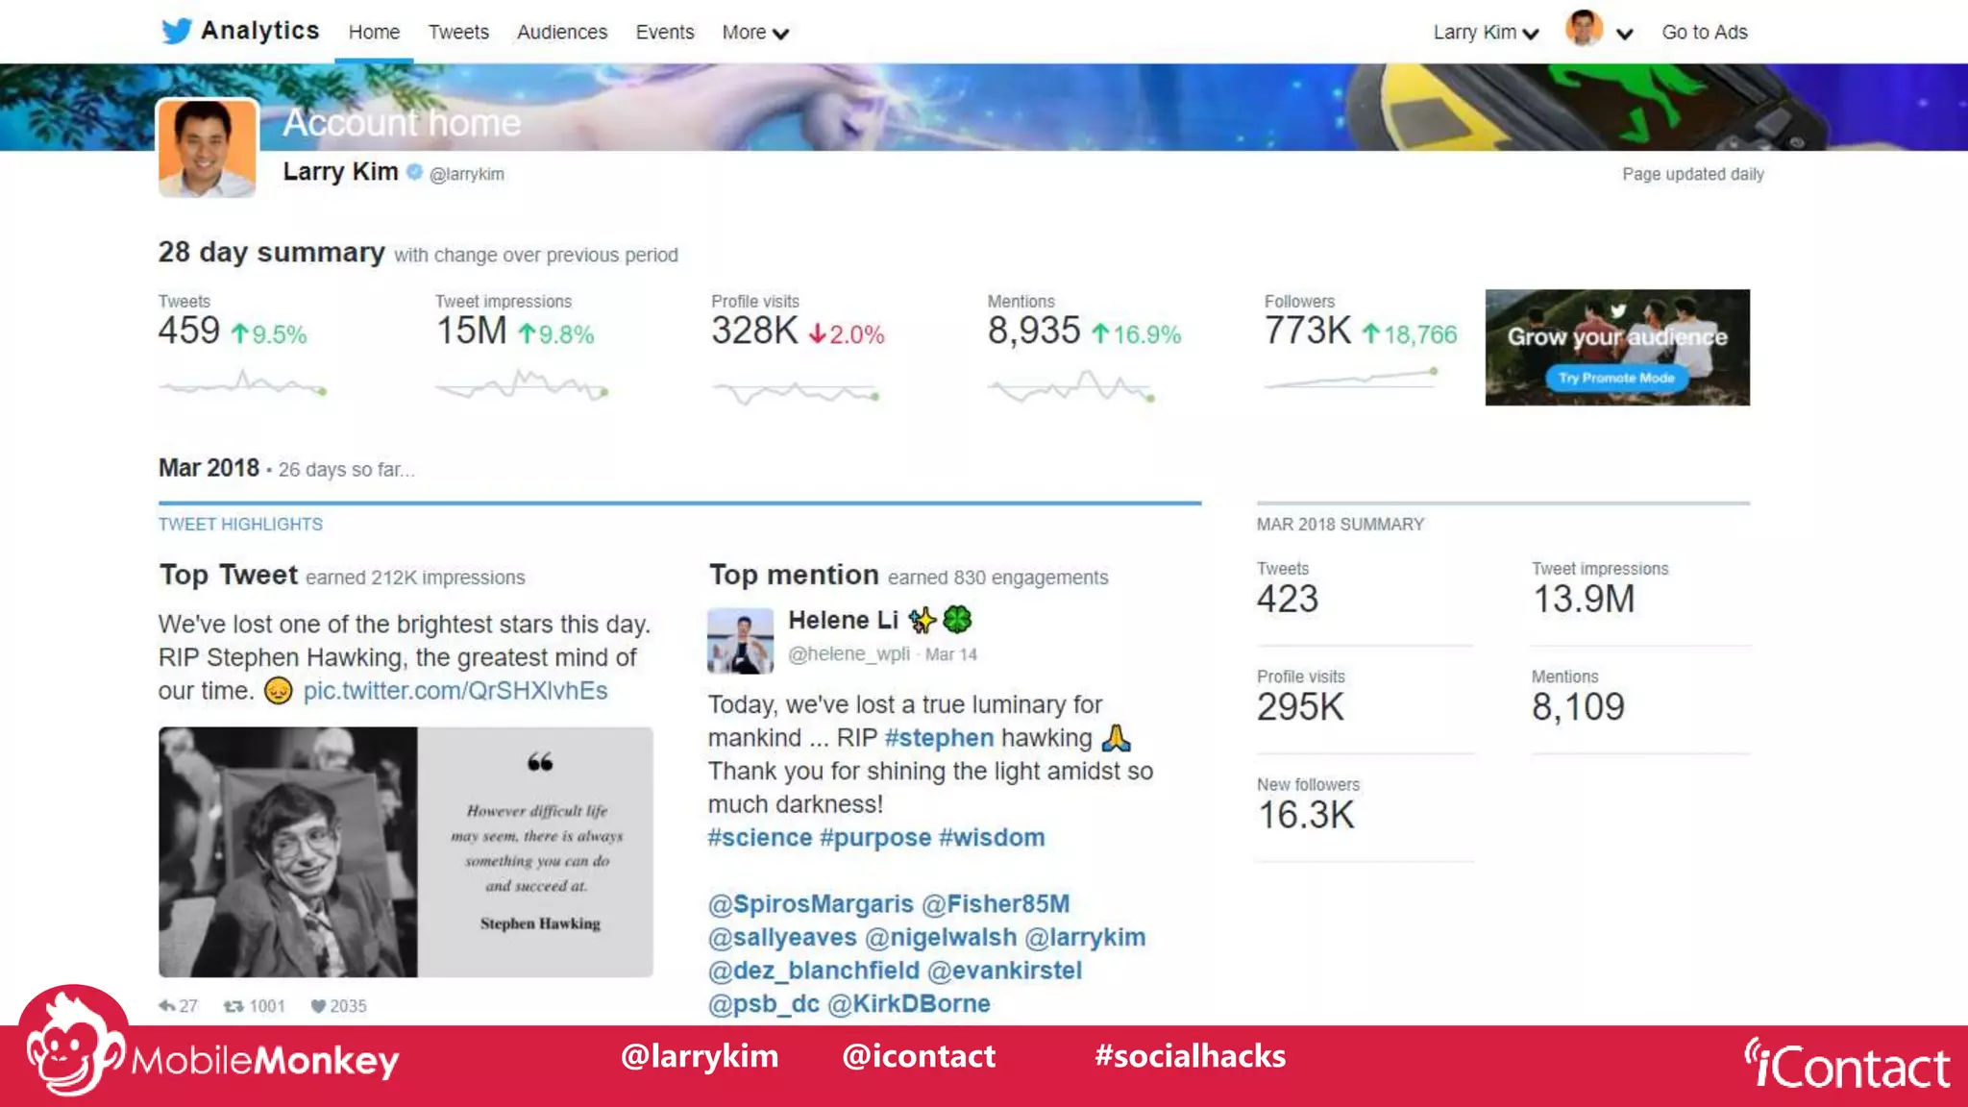Screen dimensions: 1968x1107
Task: Go to Ads link
Action: click(1705, 32)
